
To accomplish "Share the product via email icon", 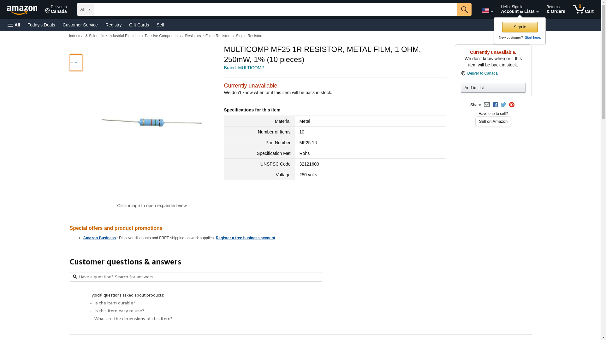I will pos(487,105).
